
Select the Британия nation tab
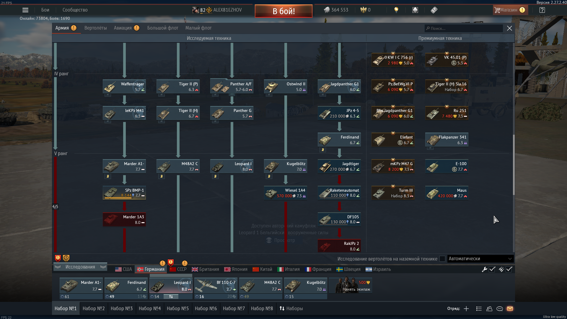click(x=205, y=269)
